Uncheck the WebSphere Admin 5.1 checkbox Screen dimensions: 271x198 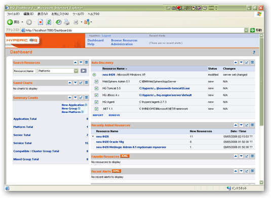coord(96,81)
